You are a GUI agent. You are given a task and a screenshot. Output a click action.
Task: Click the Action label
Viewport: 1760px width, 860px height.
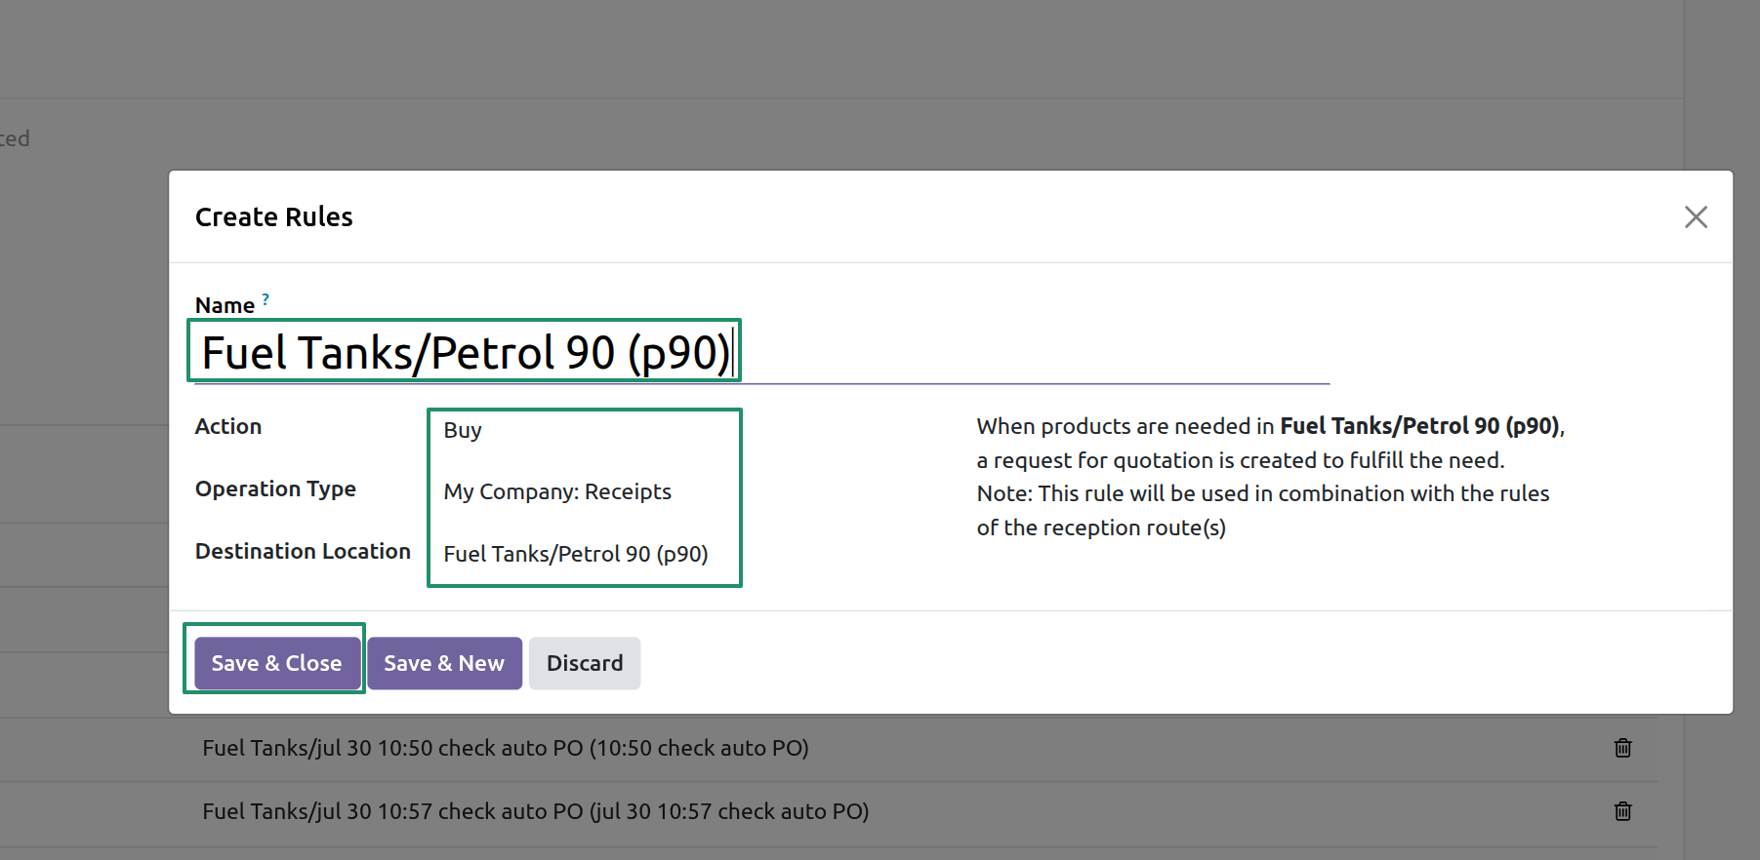pos(228,426)
